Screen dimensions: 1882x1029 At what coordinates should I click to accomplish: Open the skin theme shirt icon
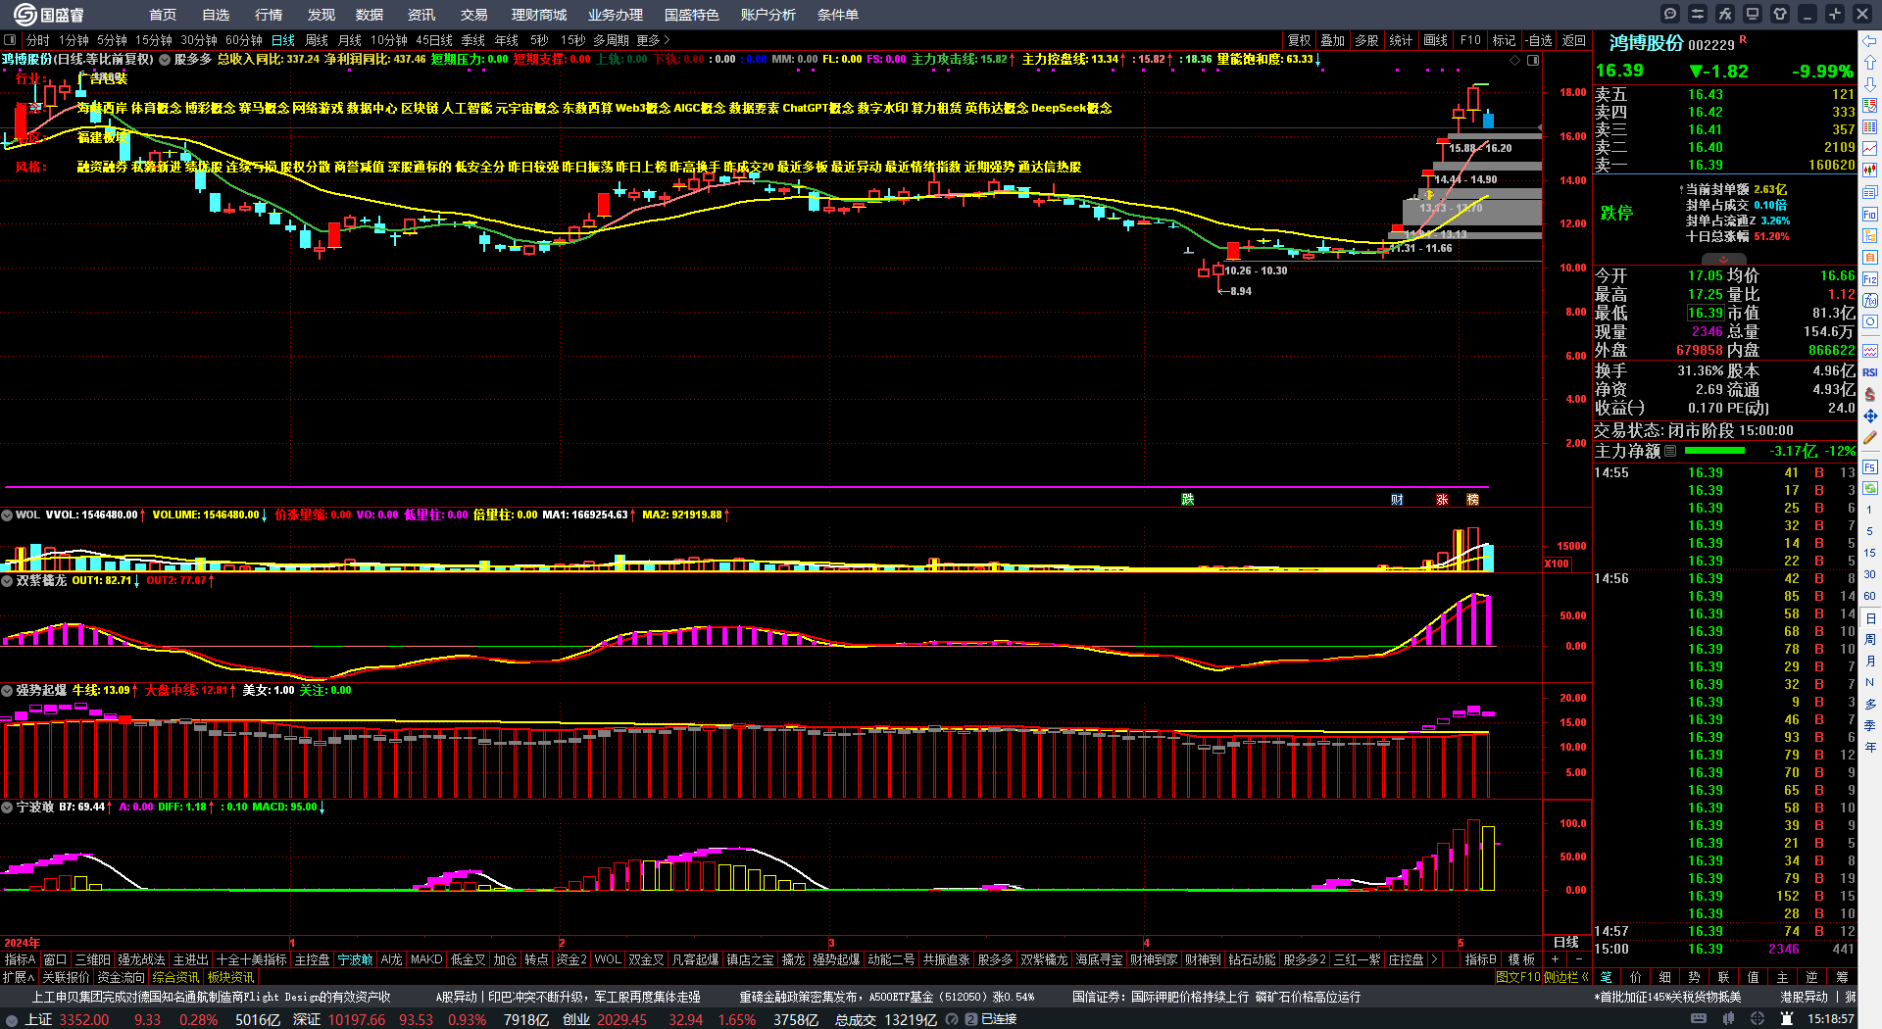[1780, 14]
